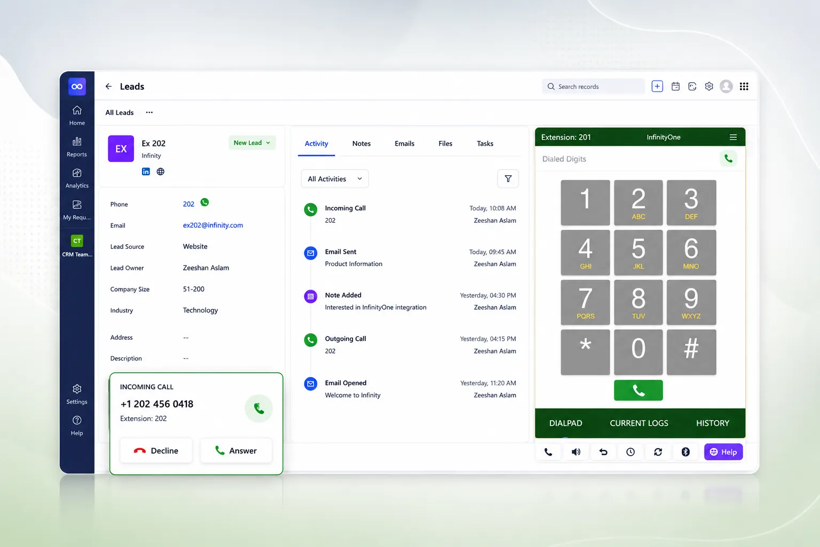Tap dialpad key 7 PQRS
The height and width of the screenshot is (547, 820).
[x=585, y=302]
